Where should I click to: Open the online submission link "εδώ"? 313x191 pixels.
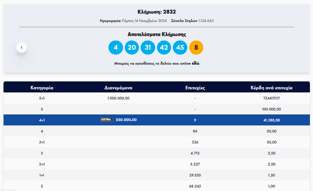pos(195,63)
